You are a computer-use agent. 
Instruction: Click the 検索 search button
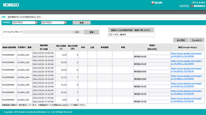click(82, 23)
